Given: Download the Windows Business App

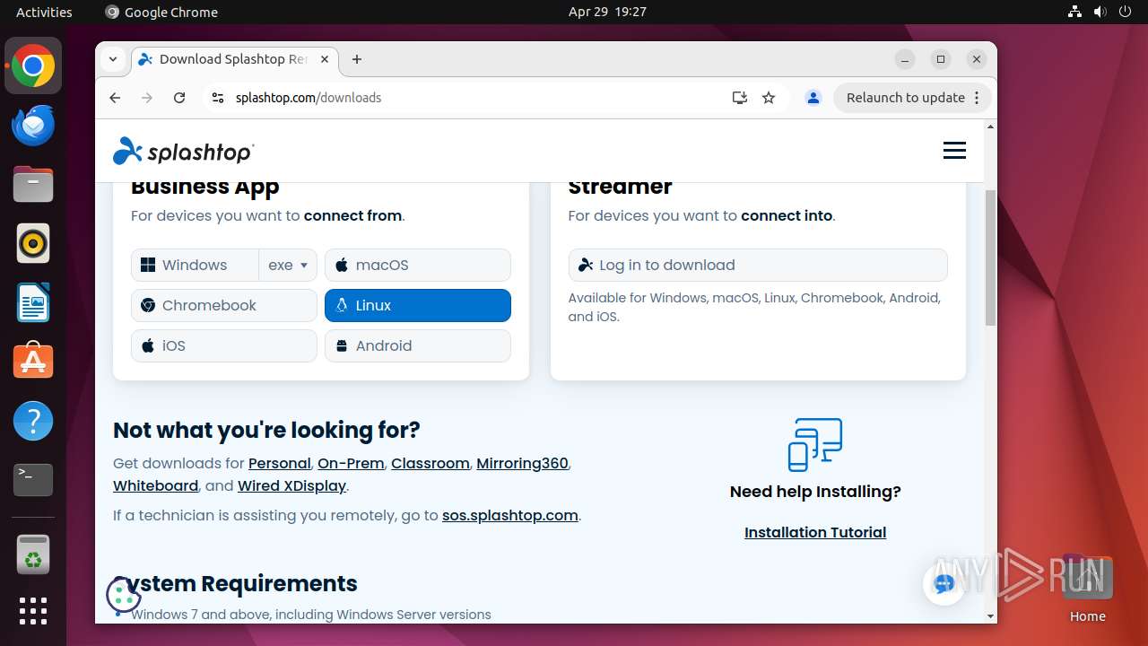Looking at the screenshot, I should pyautogui.click(x=195, y=265).
